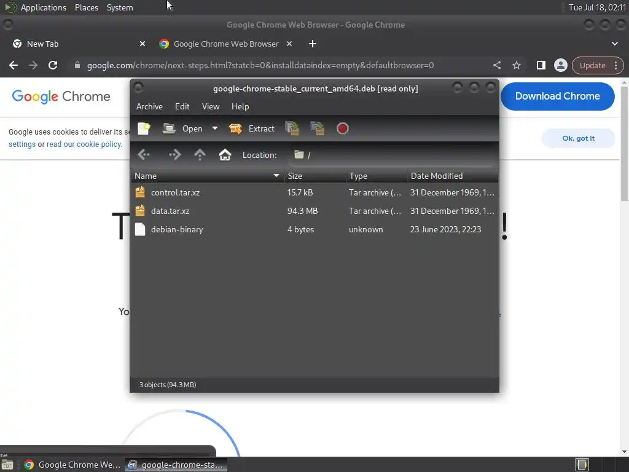Click the data.tar.xz archive icon
Image resolution: width=629 pixels, height=472 pixels.
[x=140, y=210]
